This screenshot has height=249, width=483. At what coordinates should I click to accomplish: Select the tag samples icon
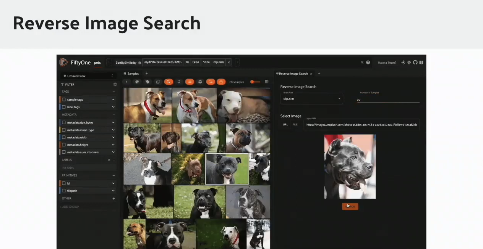(x=147, y=82)
